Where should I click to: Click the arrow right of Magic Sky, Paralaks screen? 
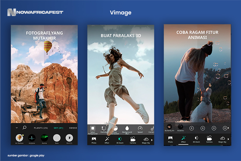pyautogui.click(x=152, y=140)
